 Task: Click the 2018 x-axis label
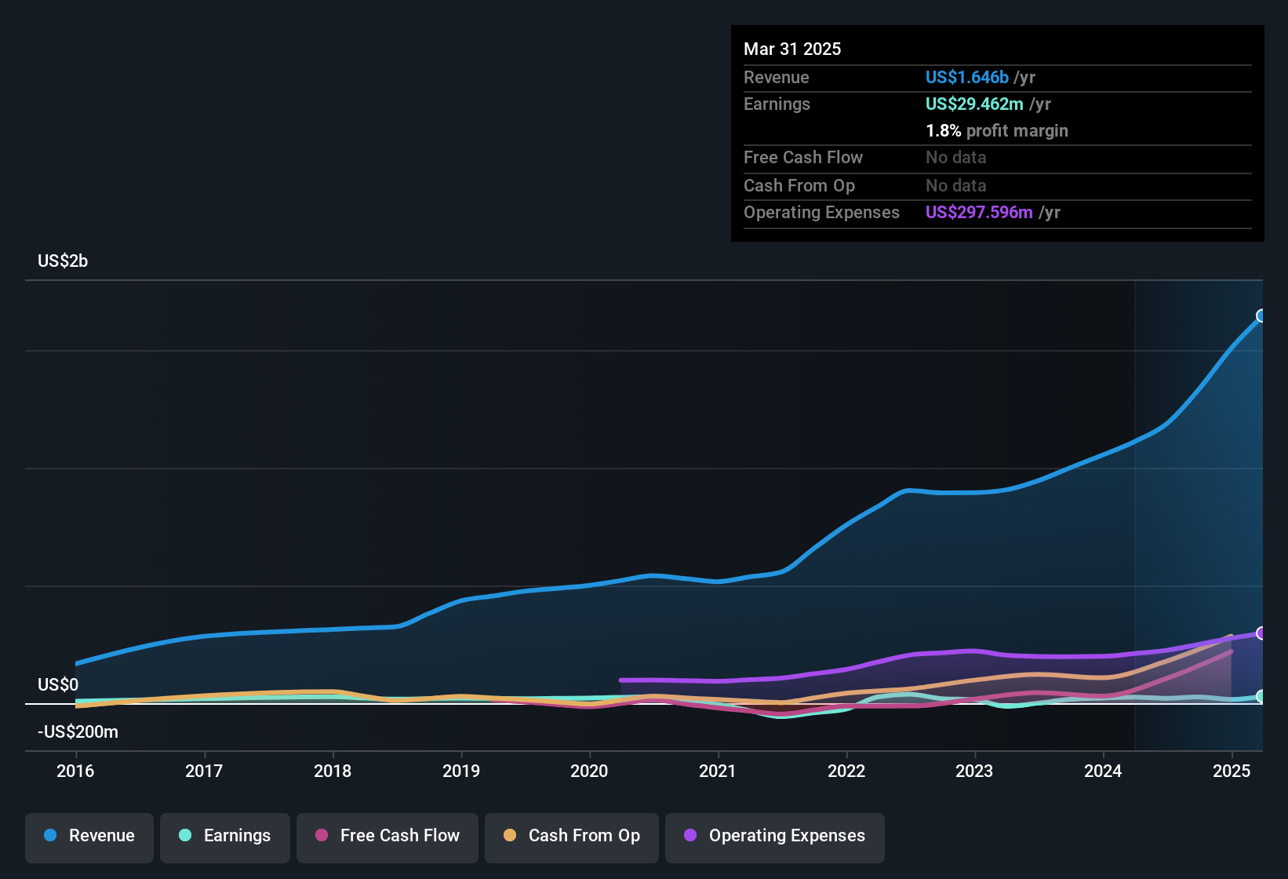[x=333, y=771]
